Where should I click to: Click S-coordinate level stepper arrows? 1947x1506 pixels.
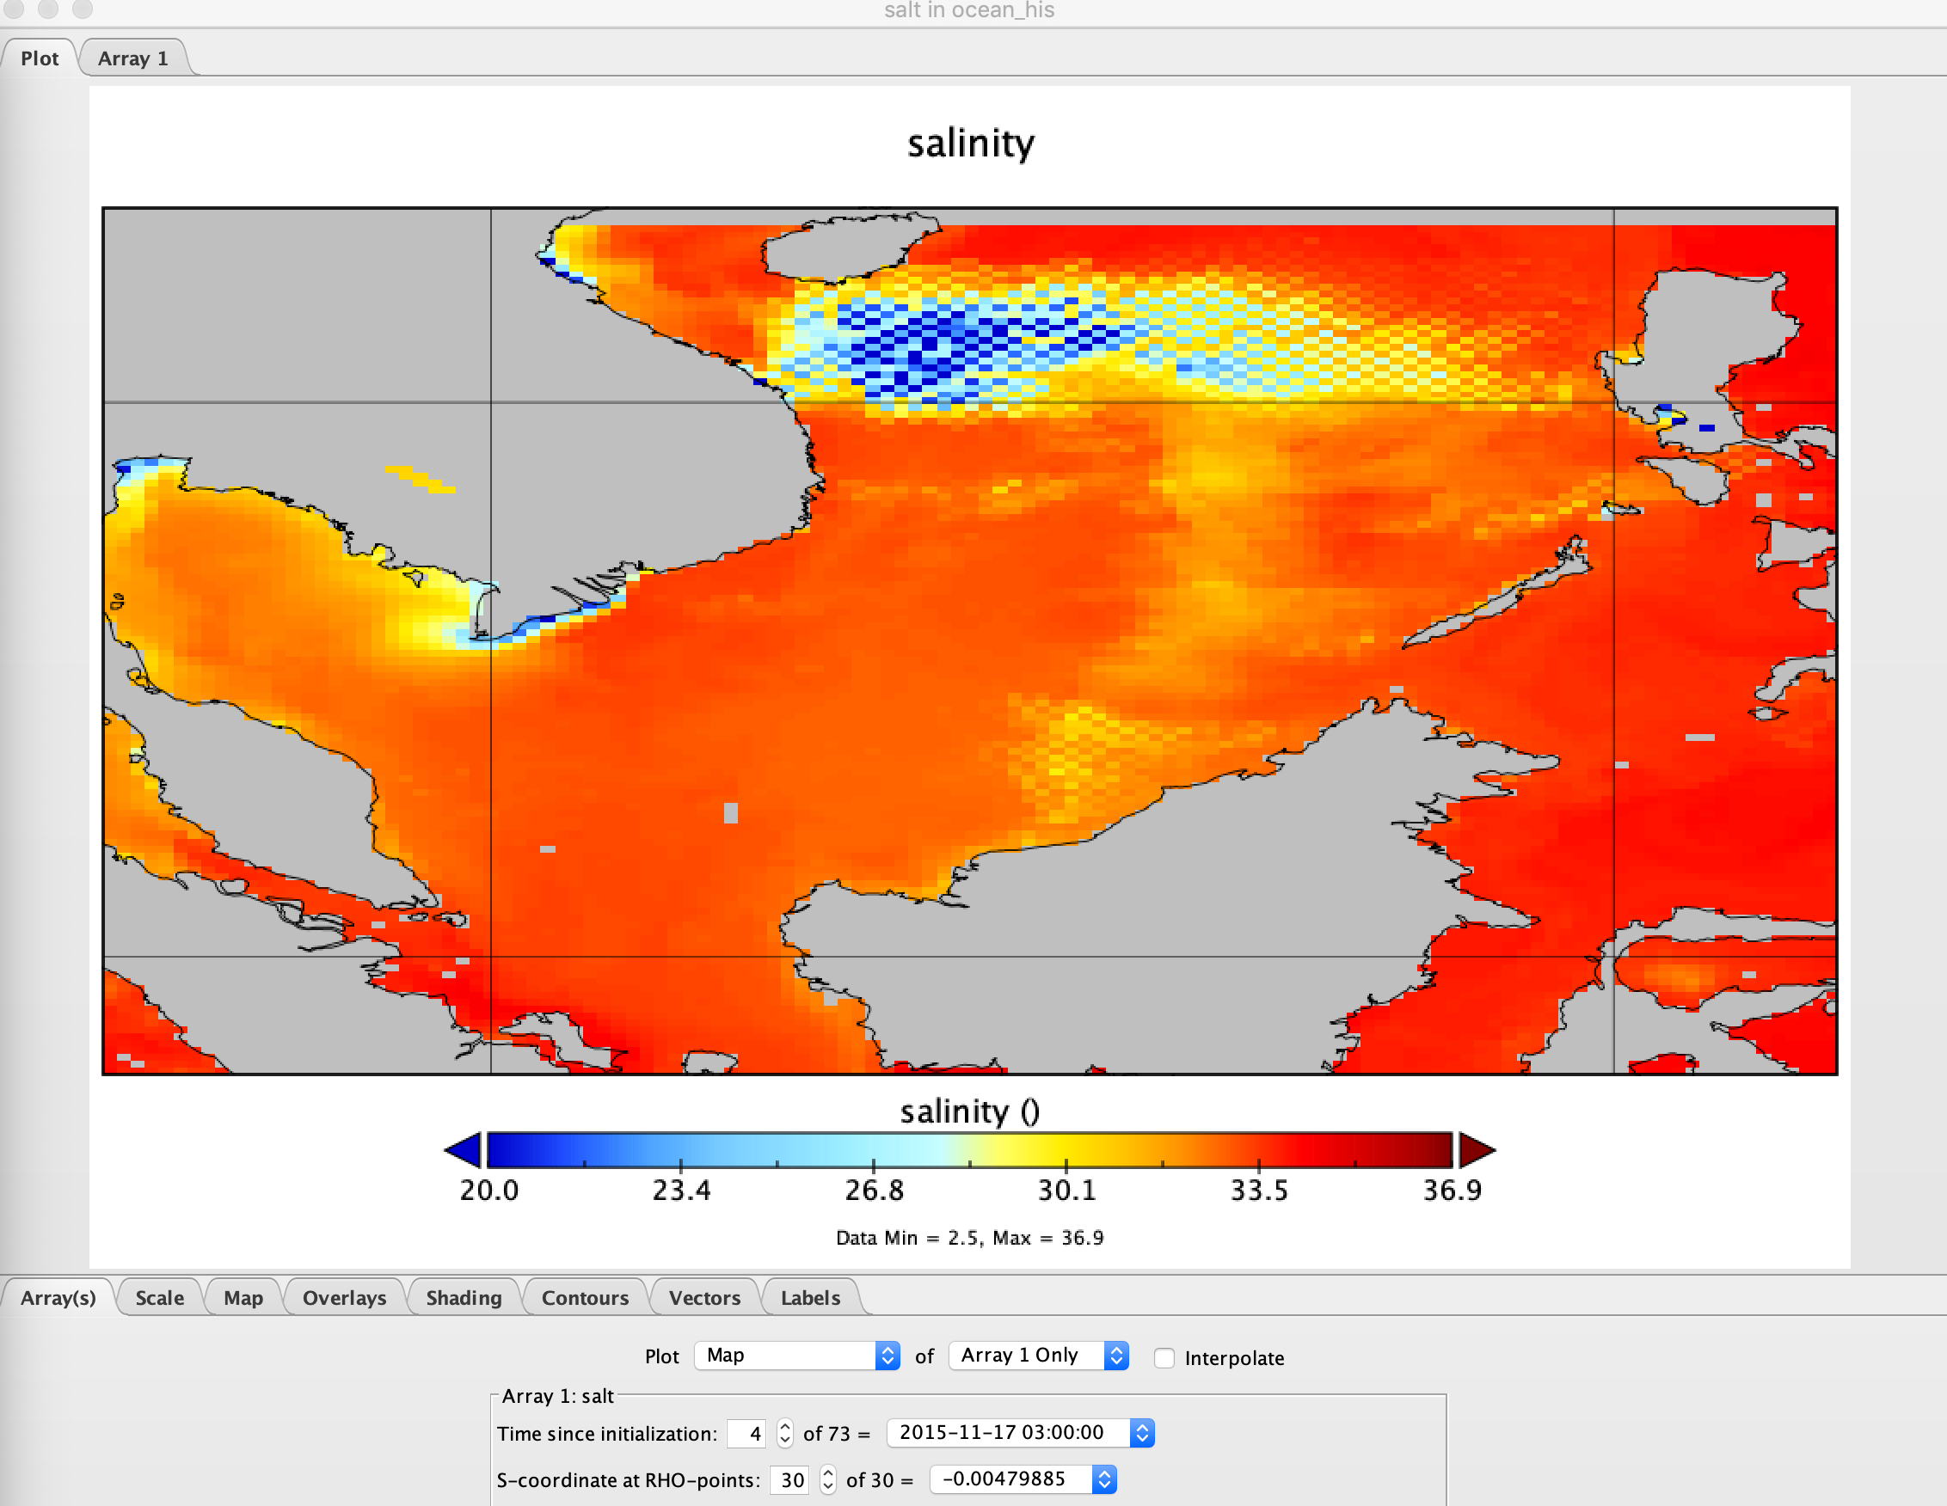click(x=828, y=1479)
